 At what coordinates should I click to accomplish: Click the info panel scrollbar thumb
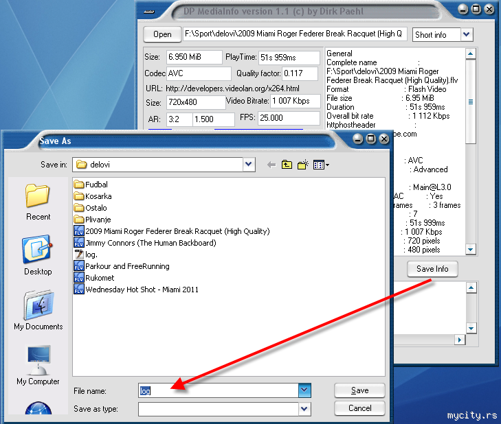pyautogui.click(x=470, y=102)
